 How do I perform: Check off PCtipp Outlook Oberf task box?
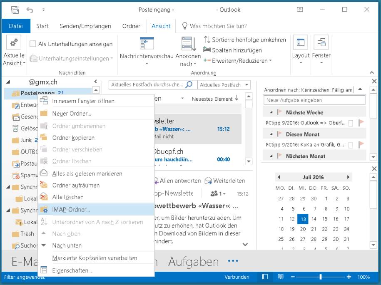351,123
